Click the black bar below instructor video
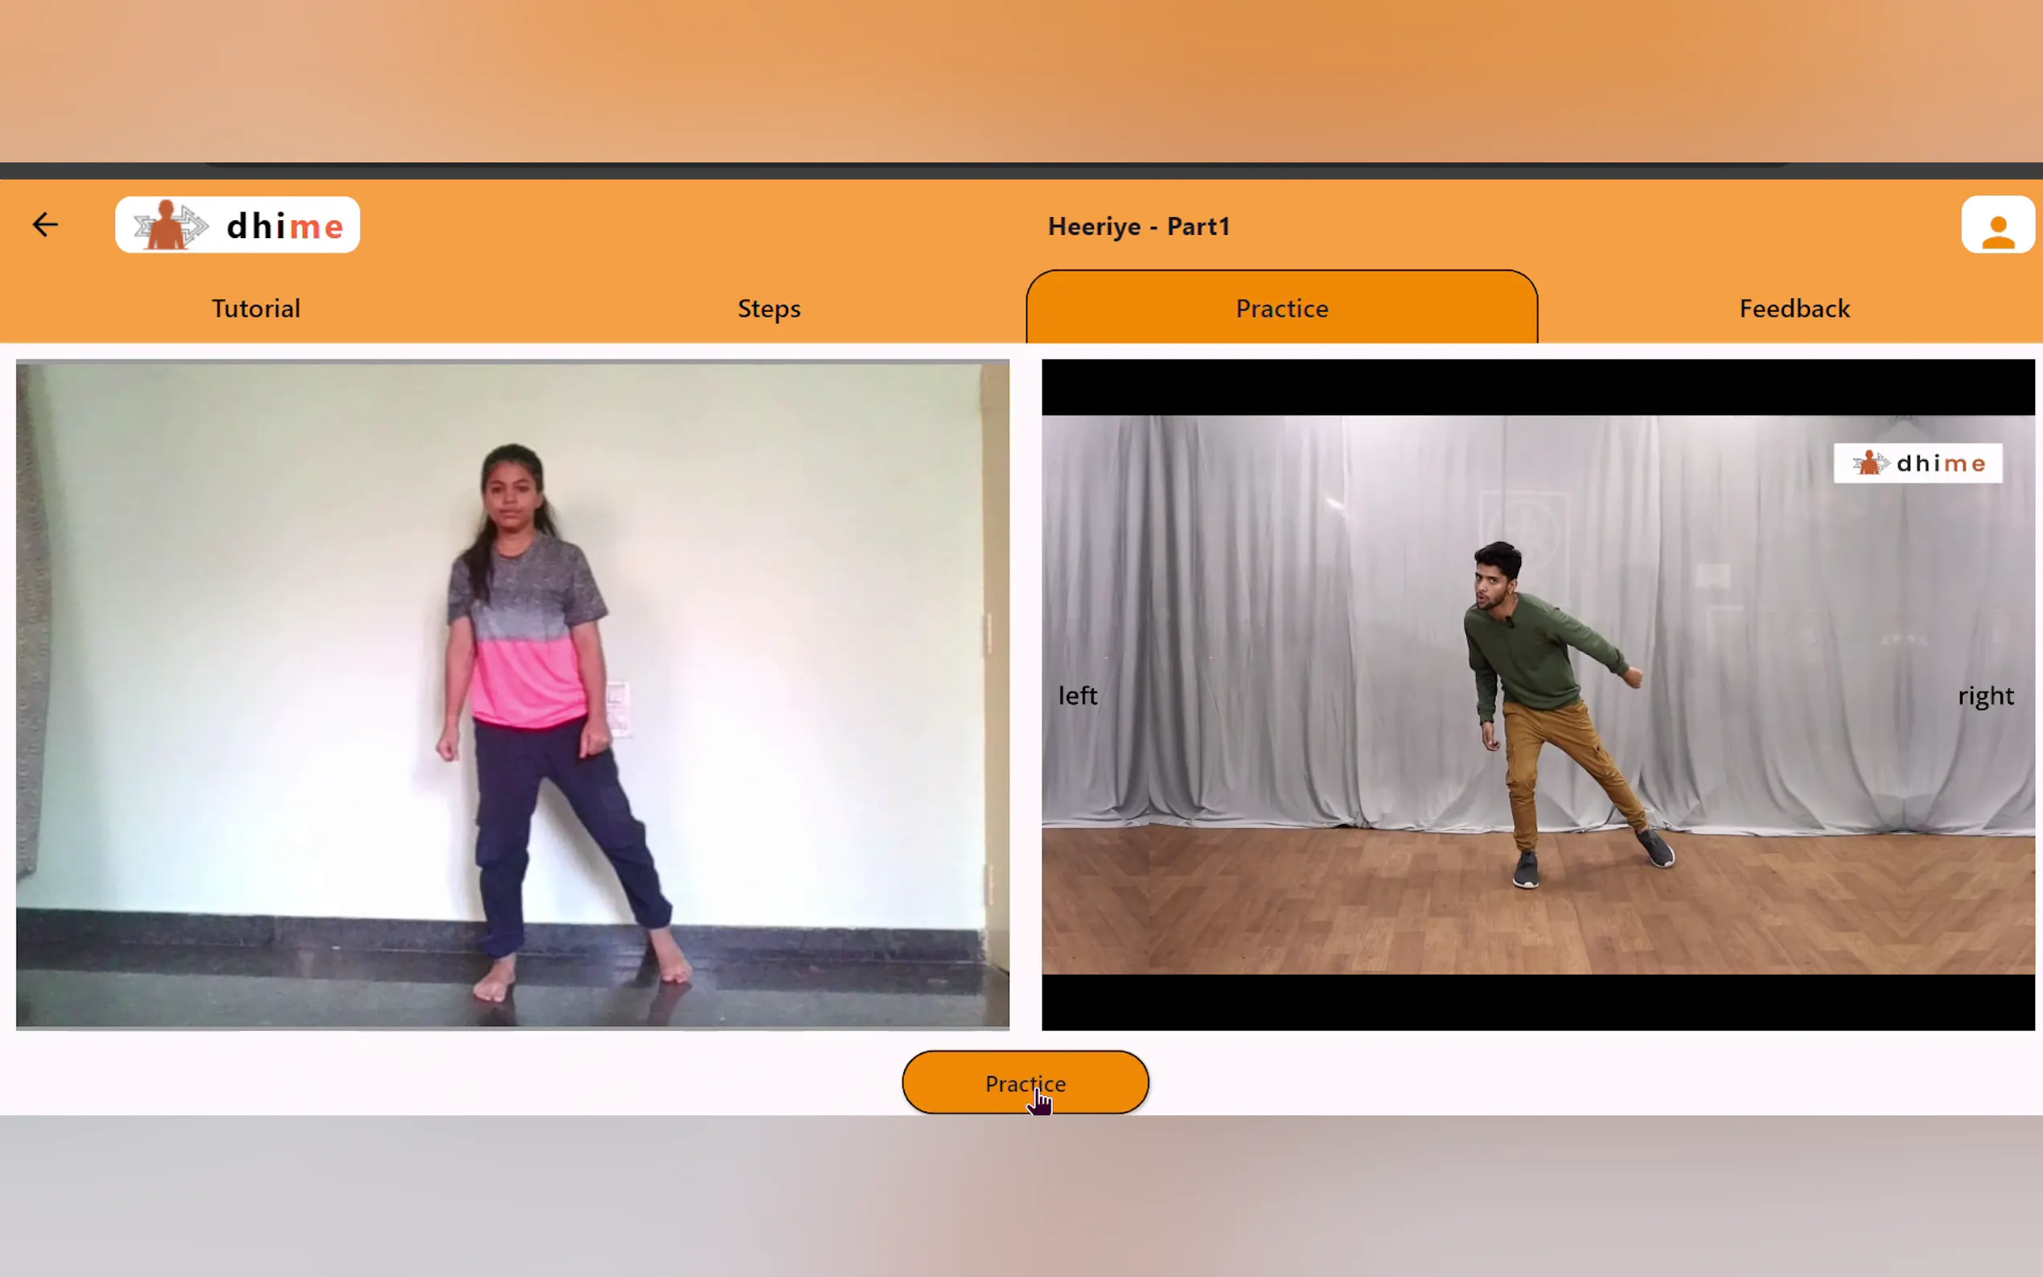This screenshot has height=1277, width=2043. pyautogui.click(x=1537, y=1003)
